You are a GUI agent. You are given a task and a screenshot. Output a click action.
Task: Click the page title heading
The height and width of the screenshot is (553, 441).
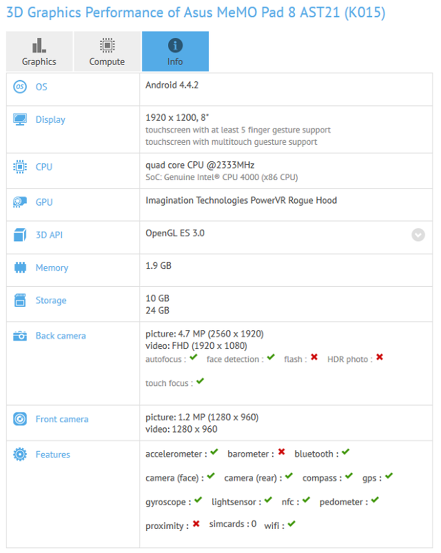point(196,12)
